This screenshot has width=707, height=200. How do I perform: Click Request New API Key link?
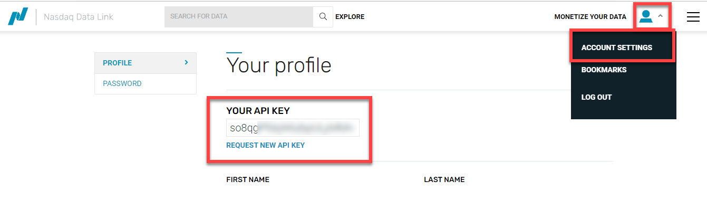(x=265, y=145)
